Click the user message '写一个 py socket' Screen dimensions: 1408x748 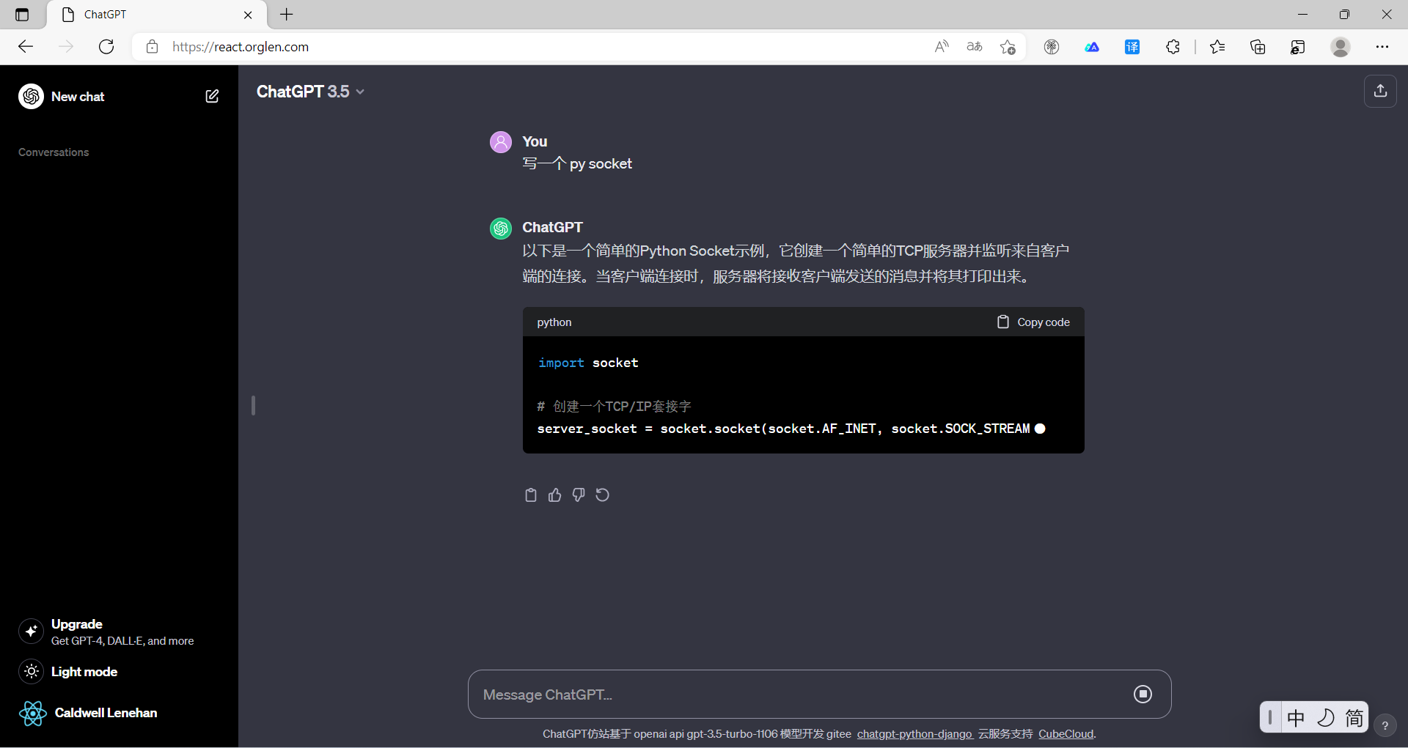point(577,164)
